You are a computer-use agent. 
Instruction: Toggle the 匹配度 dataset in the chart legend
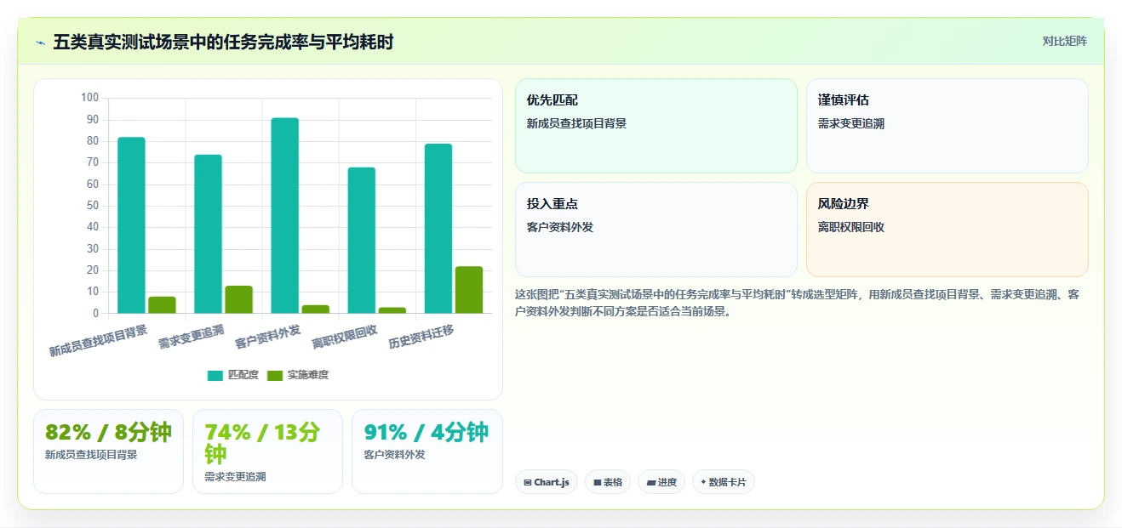pos(233,375)
